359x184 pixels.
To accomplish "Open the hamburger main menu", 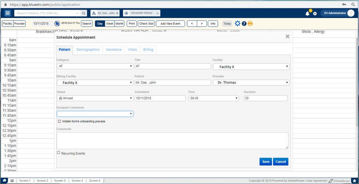I will coord(8,13).
